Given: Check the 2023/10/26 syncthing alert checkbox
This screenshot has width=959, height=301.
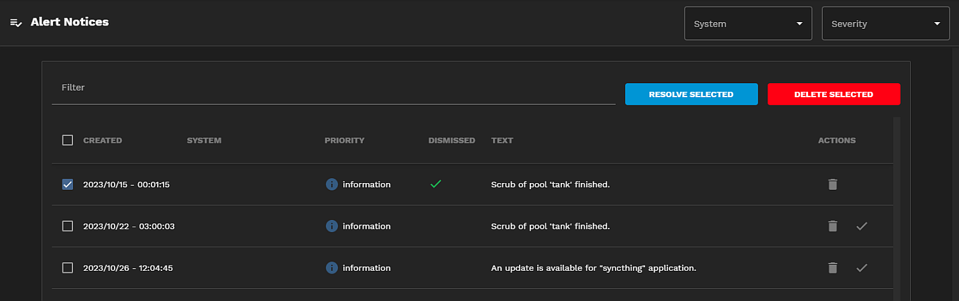Looking at the screenshot, I should (68, 267).
